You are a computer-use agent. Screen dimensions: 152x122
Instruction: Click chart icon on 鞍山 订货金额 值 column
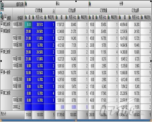(57, 17)
